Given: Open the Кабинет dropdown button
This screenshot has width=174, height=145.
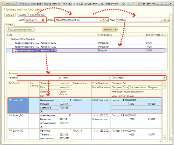Looking at the screenshot, I should click(x=110, y=30).
